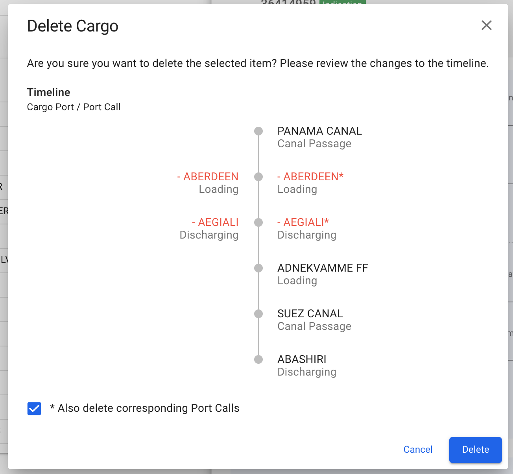Viewport: 513px width, 474px height.
Task: Click the green Indication badge behind dialog
Action: pyautogui.click(x=342, y=2)
